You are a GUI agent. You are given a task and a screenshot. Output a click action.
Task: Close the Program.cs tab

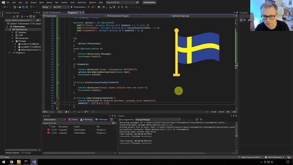click(83, 12)
